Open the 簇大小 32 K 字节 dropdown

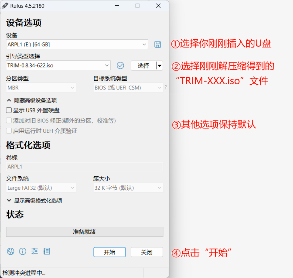pos(128,188)
